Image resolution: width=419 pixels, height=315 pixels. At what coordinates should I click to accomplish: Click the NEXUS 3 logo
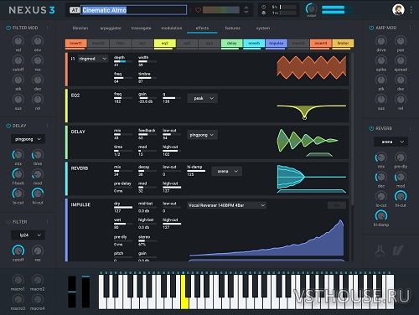(32, 10)
